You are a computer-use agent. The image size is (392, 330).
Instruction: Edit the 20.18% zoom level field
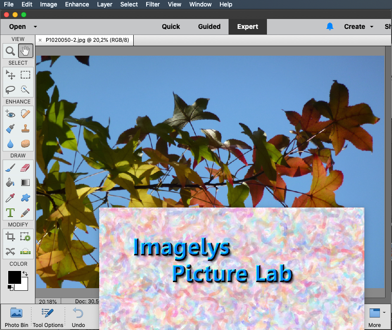point(48,301)
